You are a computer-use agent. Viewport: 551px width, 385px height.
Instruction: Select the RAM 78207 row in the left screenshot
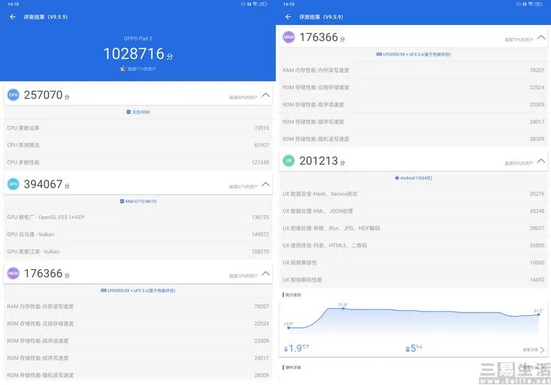click(x=138, y=307)
